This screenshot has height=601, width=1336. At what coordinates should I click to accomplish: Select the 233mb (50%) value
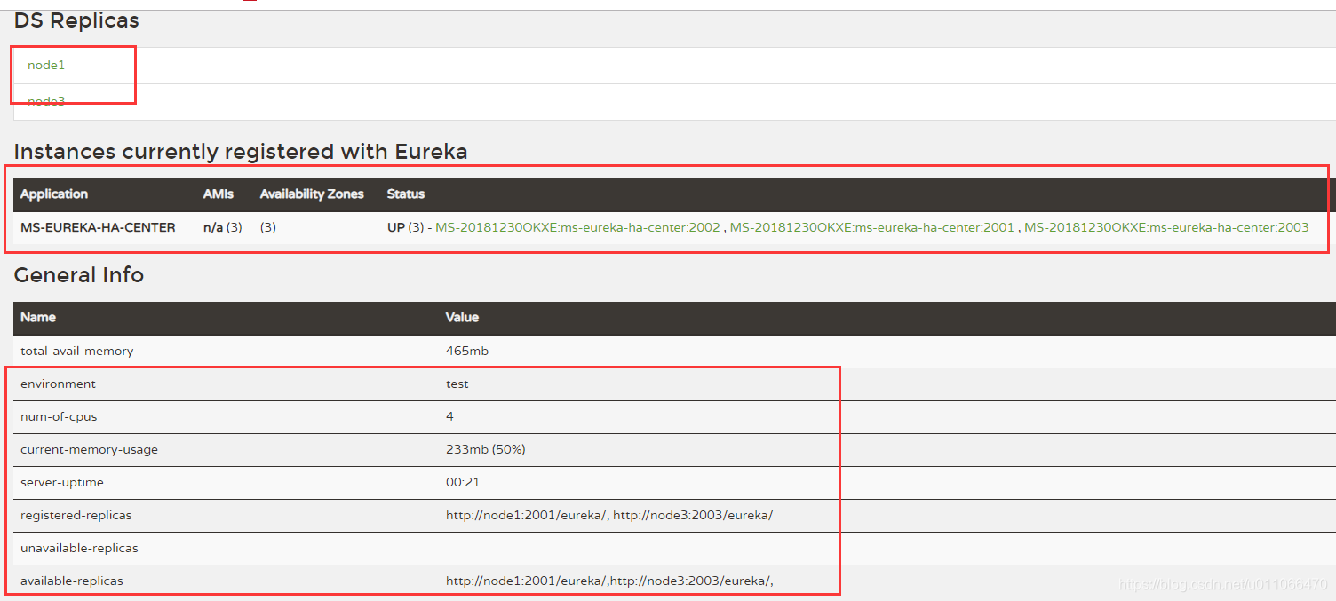click(486, 449)
